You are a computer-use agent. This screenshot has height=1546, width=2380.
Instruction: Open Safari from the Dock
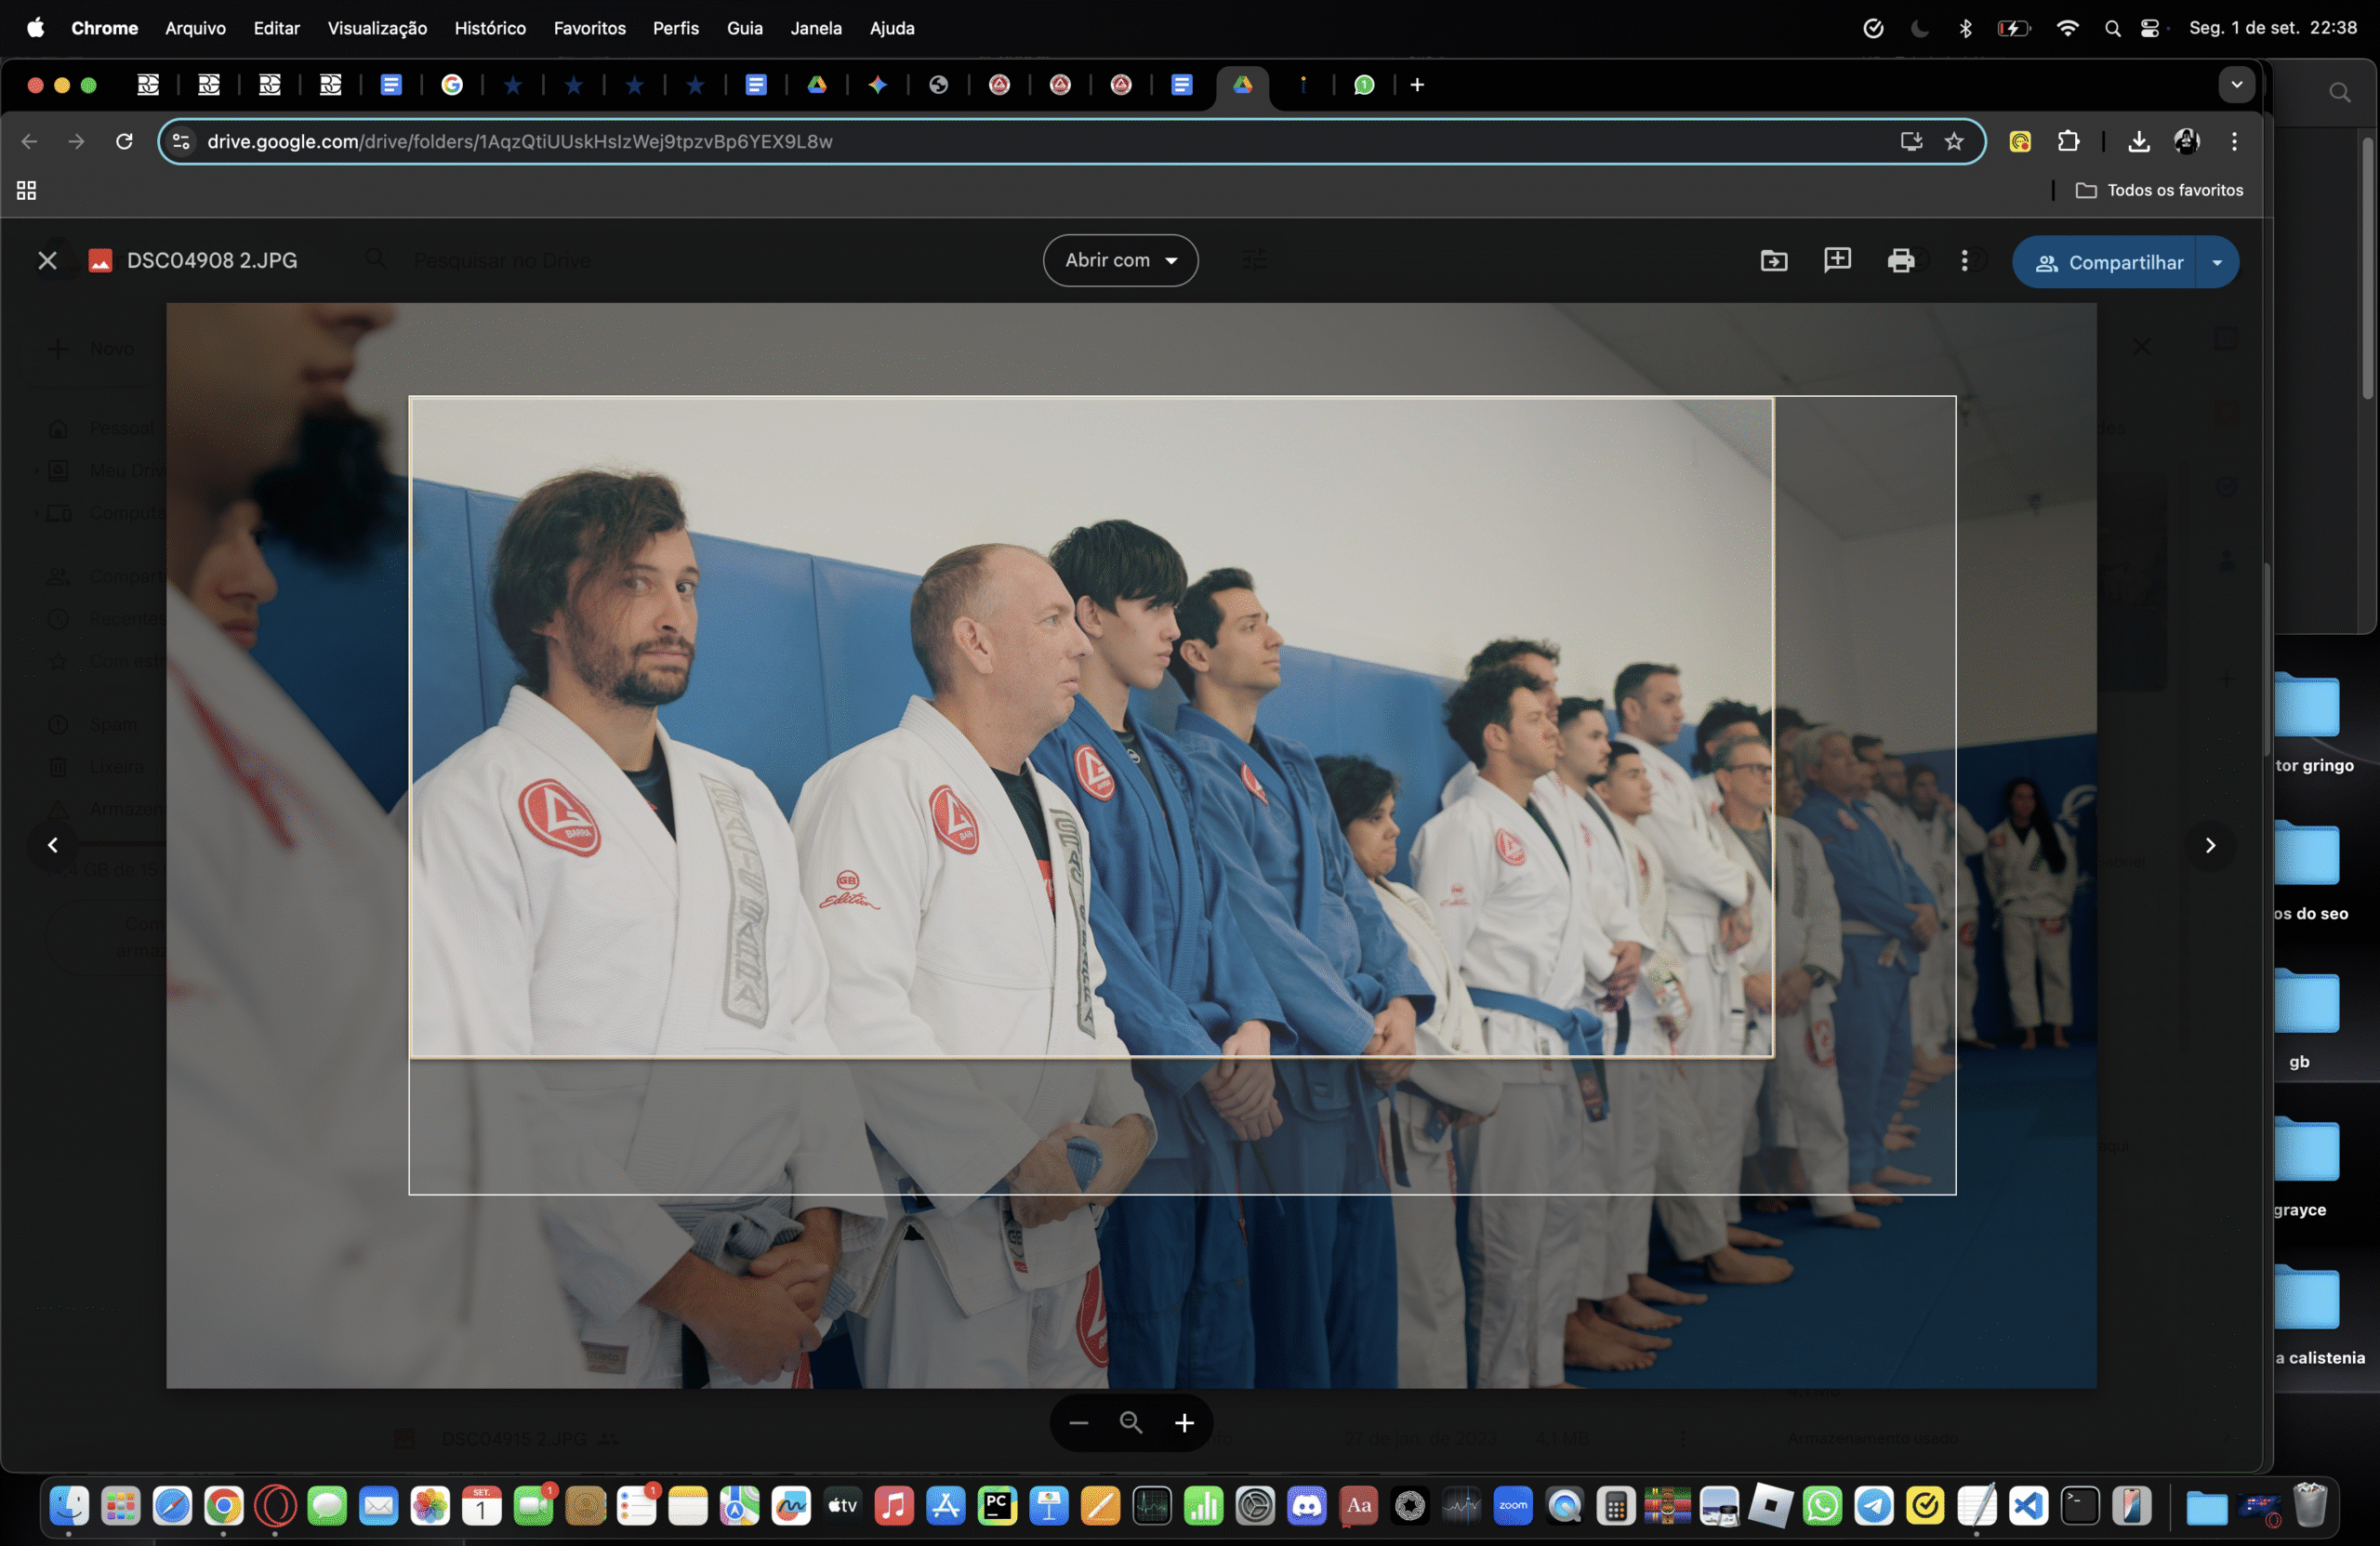pyautogui.click(x=172, y=1506)
